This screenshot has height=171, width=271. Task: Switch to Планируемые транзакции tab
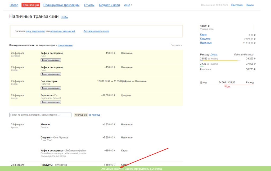tap(61, 5)
